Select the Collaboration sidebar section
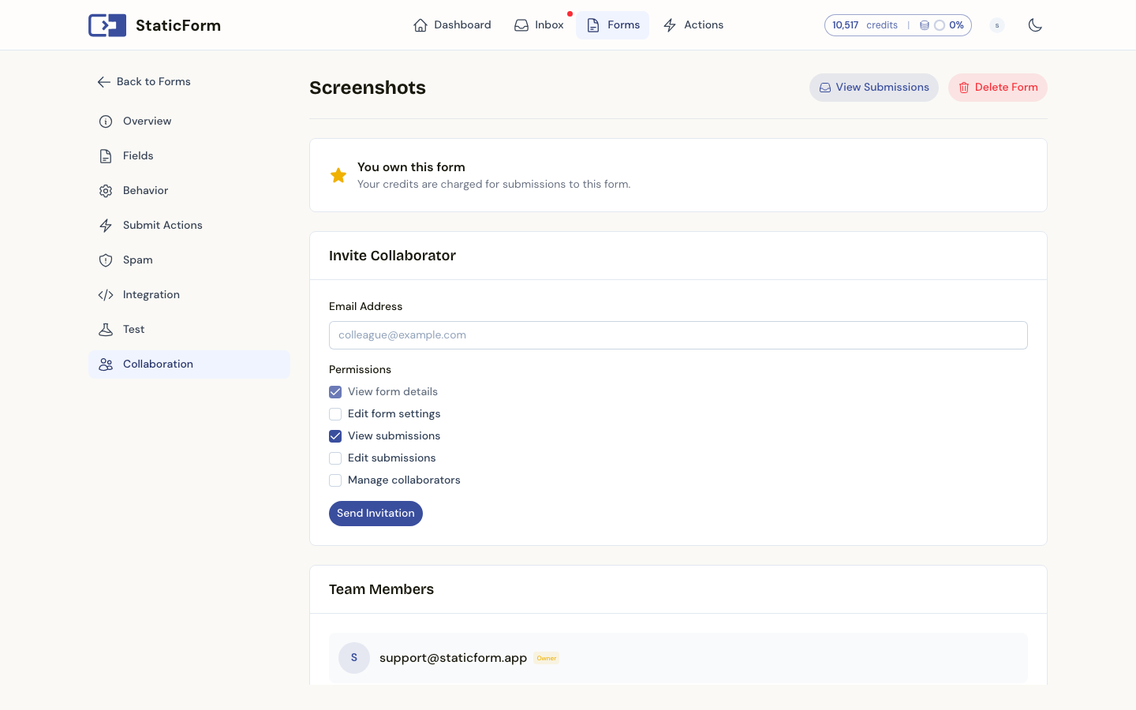This screenshot has height=710, width=1136. pos(189,364)
